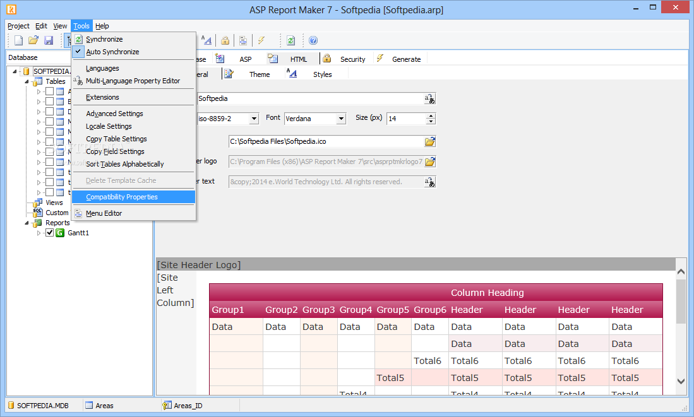Click the Tables node icon in tree

point(38,81)
